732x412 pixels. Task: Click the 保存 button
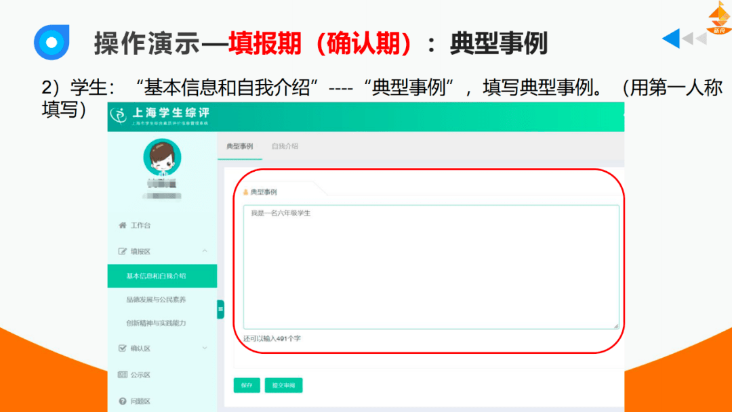[246, 385]
